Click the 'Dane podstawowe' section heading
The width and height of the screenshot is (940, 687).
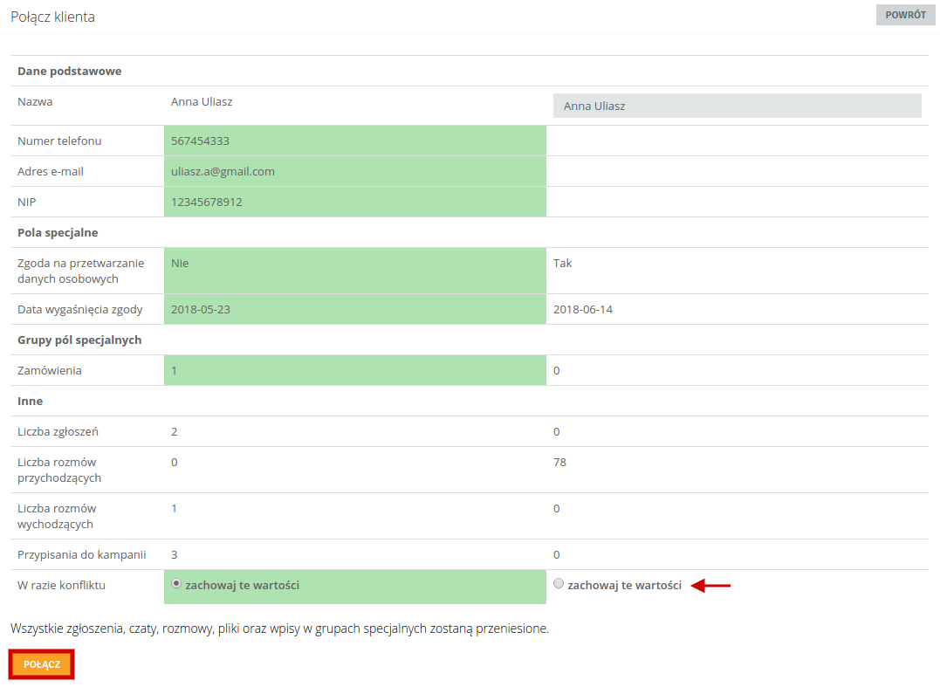tap(70, 71)
